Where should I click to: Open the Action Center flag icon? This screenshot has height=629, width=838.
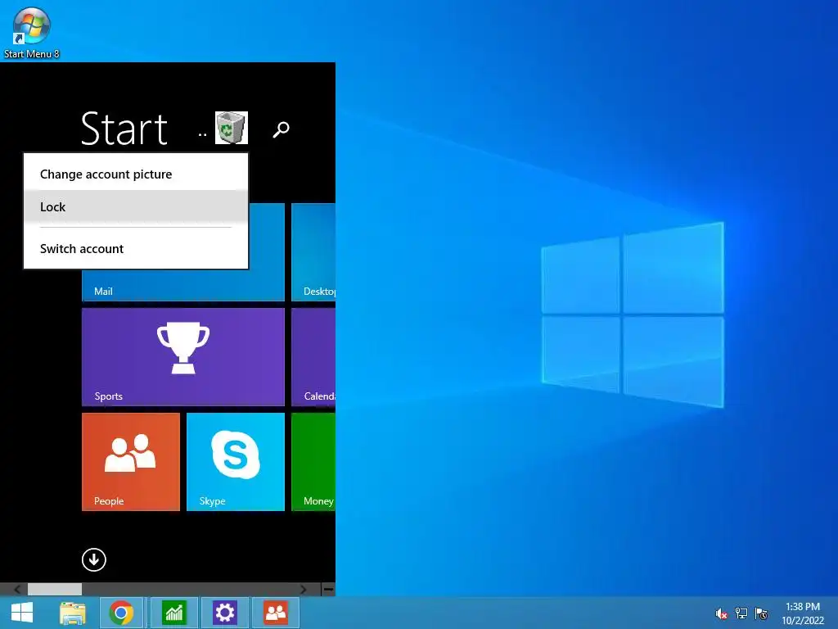[x=761, y=613]
